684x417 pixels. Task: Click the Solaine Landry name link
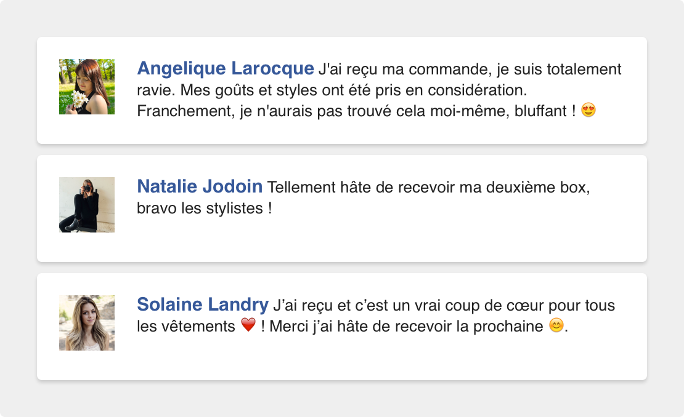pyautogui.click(x=203, y=304)
